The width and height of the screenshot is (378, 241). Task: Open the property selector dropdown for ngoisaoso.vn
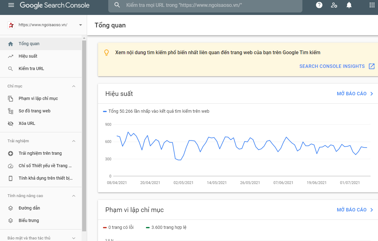80,25
